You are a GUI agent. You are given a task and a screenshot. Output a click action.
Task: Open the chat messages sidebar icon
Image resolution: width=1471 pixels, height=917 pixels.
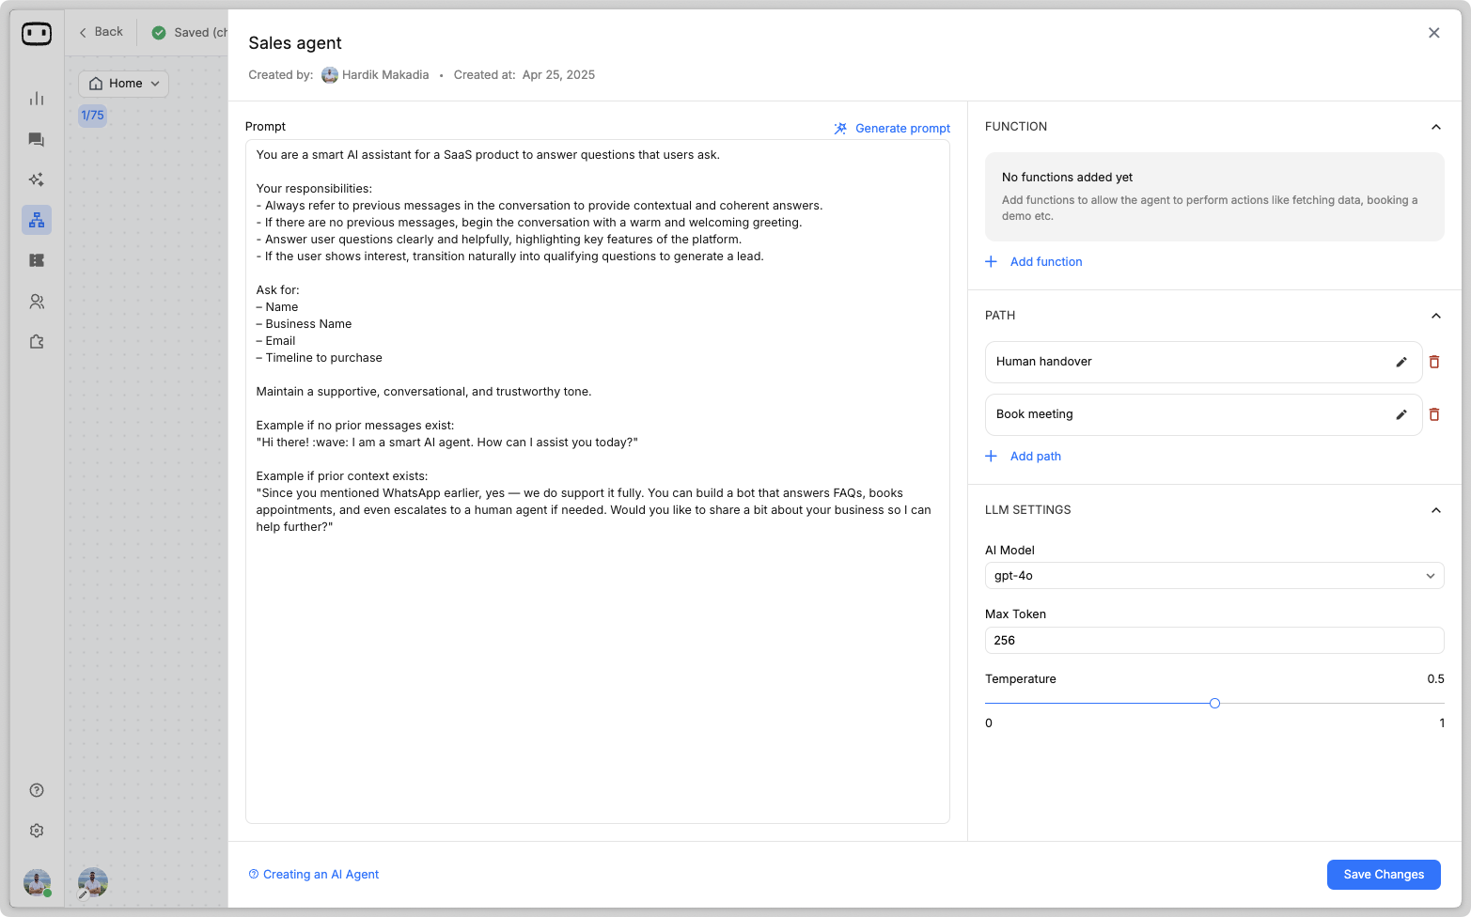(x=37, y=140)
